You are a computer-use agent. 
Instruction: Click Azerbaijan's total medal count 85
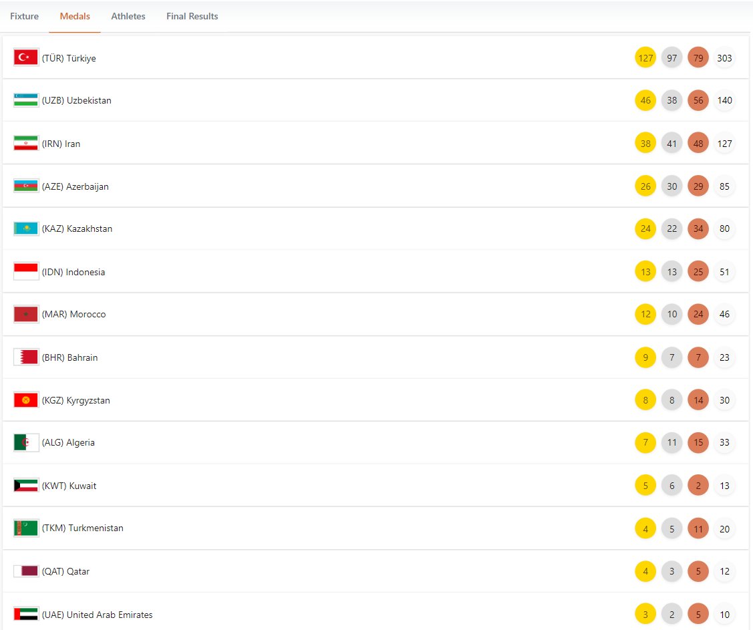(725, 186)
